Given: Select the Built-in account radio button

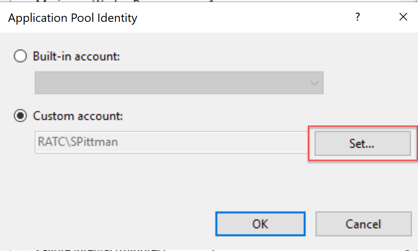Looking at the screenshot, I should pyautogui.click(x=20, y=56).
